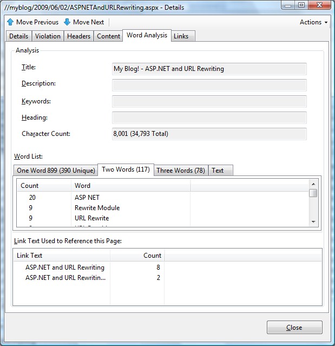Sort word list by Word column
335x346 pixels.
(x=131, y=186)
